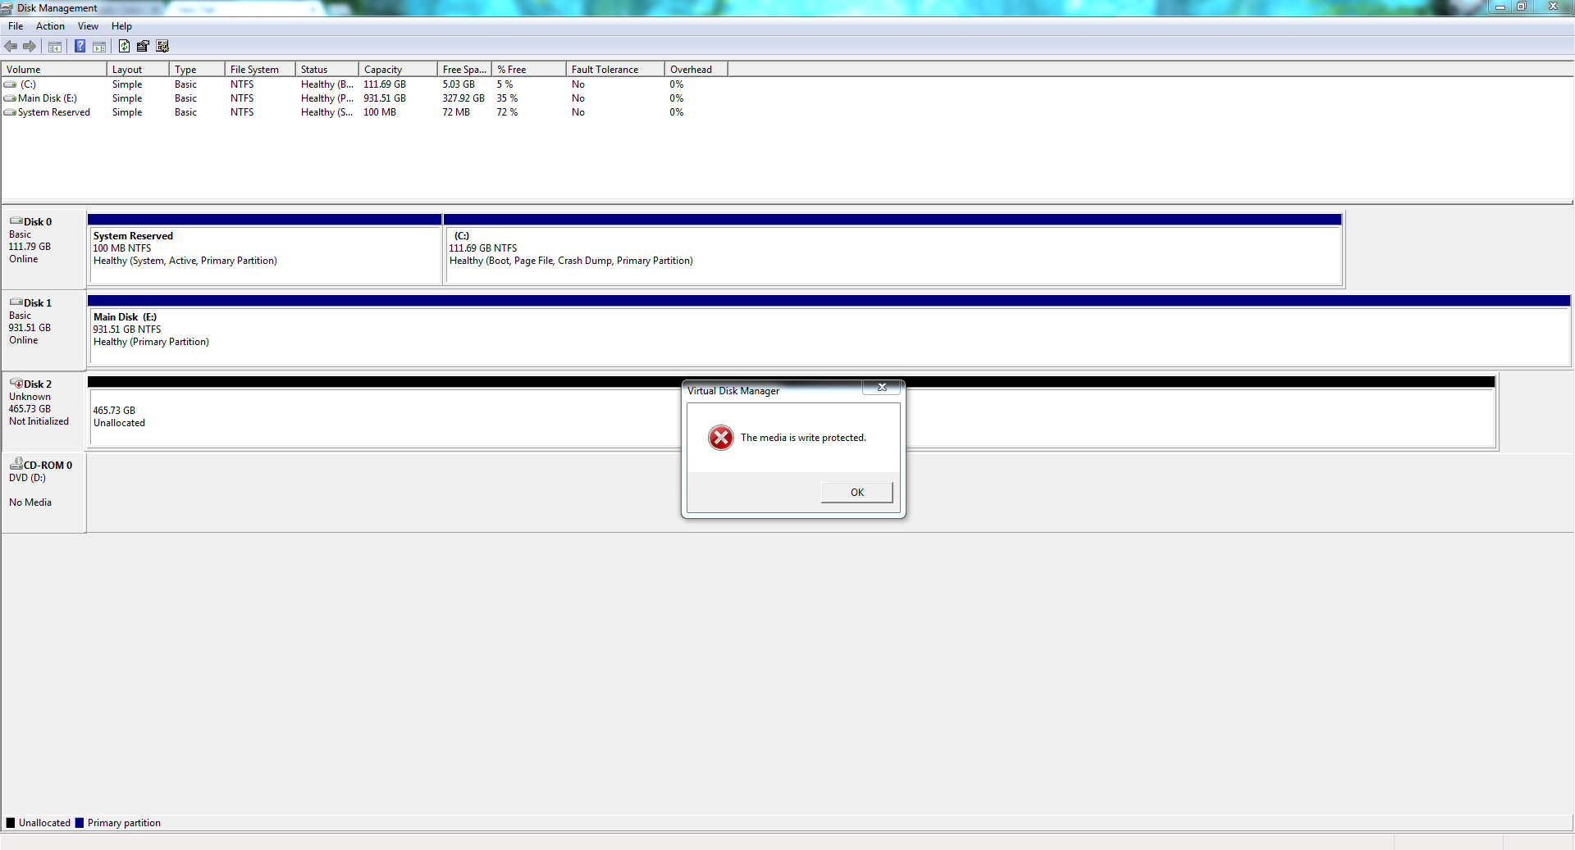Restore down the Disk Management window

(x=1521, y=7)
